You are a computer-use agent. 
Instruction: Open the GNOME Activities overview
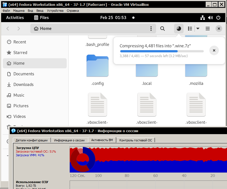15,18
